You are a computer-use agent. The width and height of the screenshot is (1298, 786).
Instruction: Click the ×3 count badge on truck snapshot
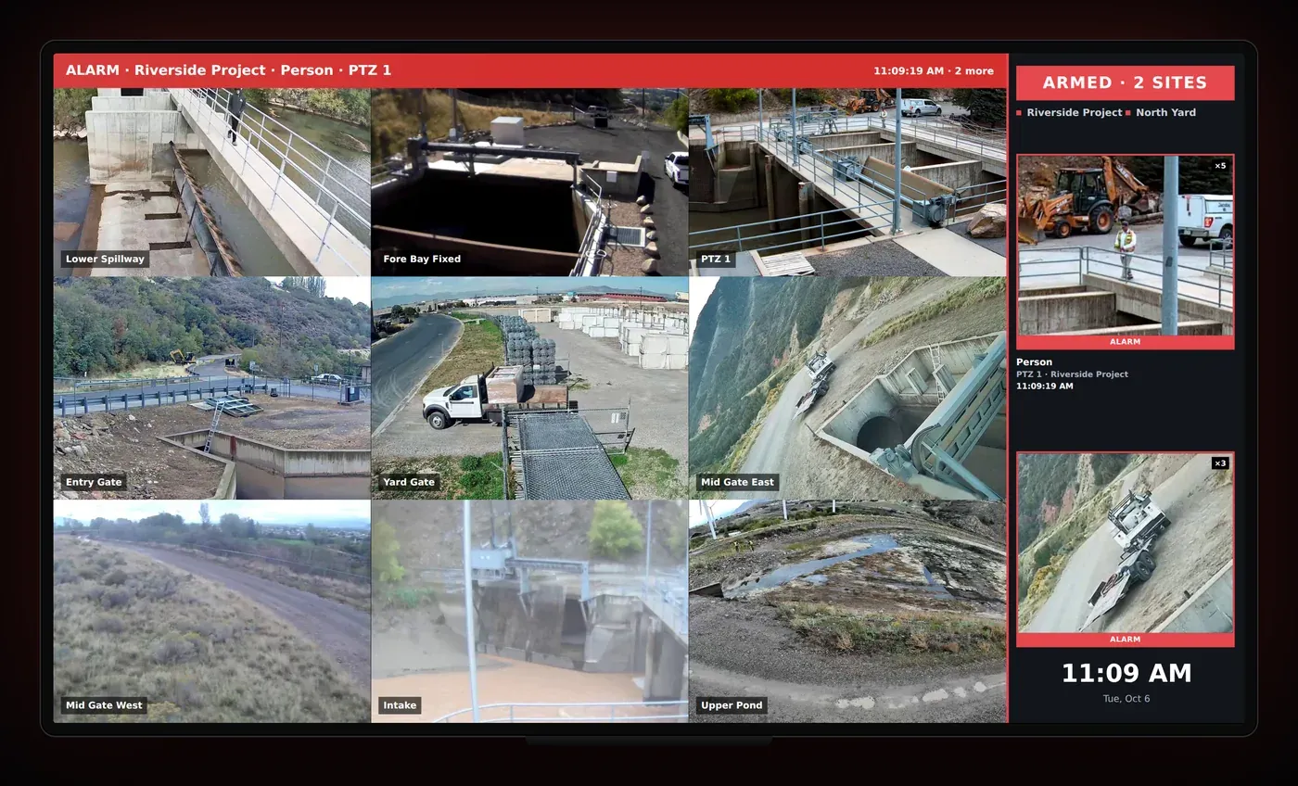coord(1220,463)
